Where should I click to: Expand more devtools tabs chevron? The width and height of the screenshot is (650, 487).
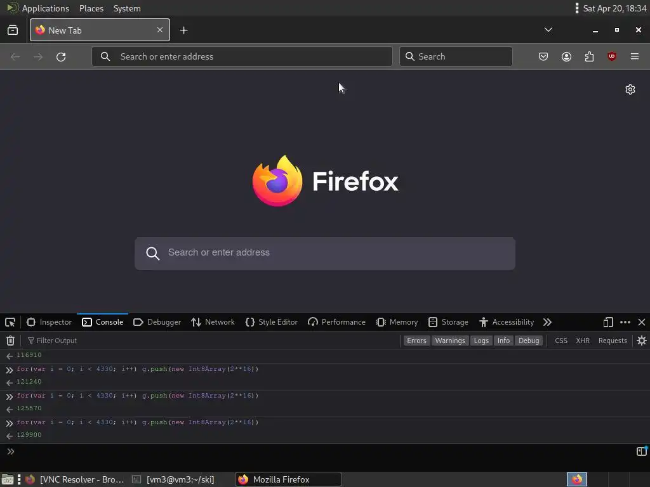(x=547, y=322)
